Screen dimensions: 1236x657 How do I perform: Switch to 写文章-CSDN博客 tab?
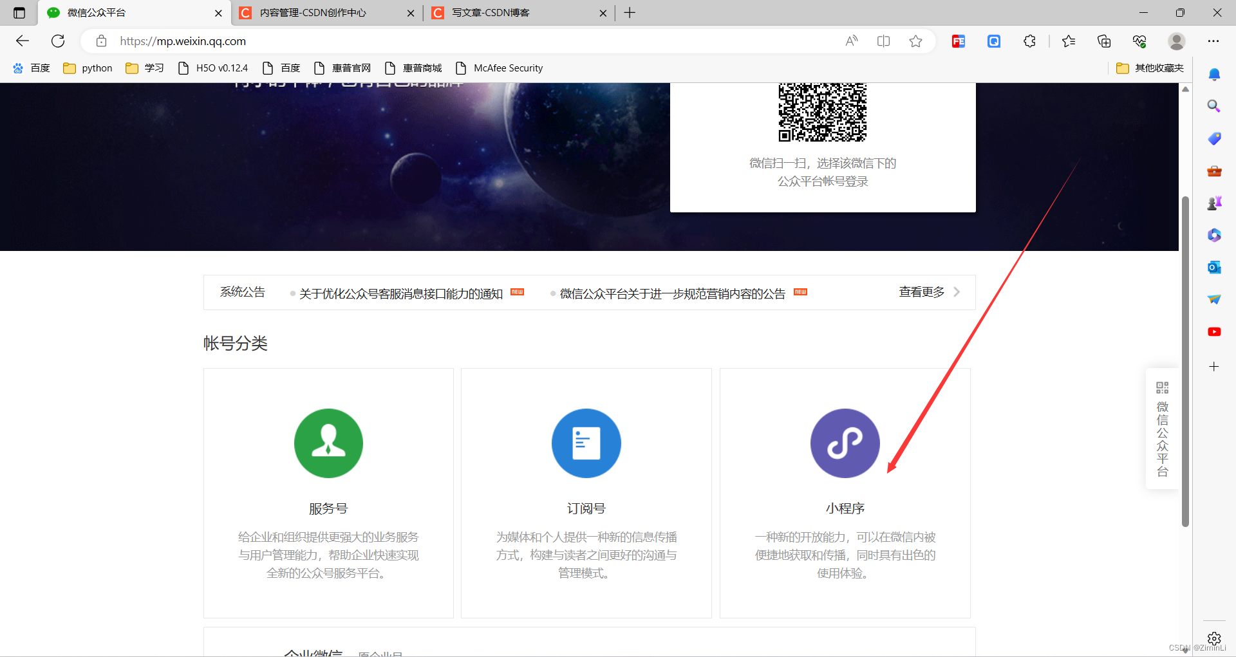520,13
